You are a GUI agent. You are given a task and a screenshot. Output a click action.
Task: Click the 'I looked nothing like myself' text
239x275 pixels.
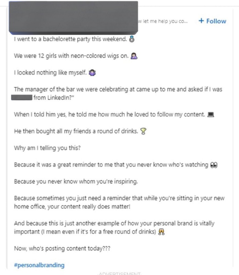50,73
